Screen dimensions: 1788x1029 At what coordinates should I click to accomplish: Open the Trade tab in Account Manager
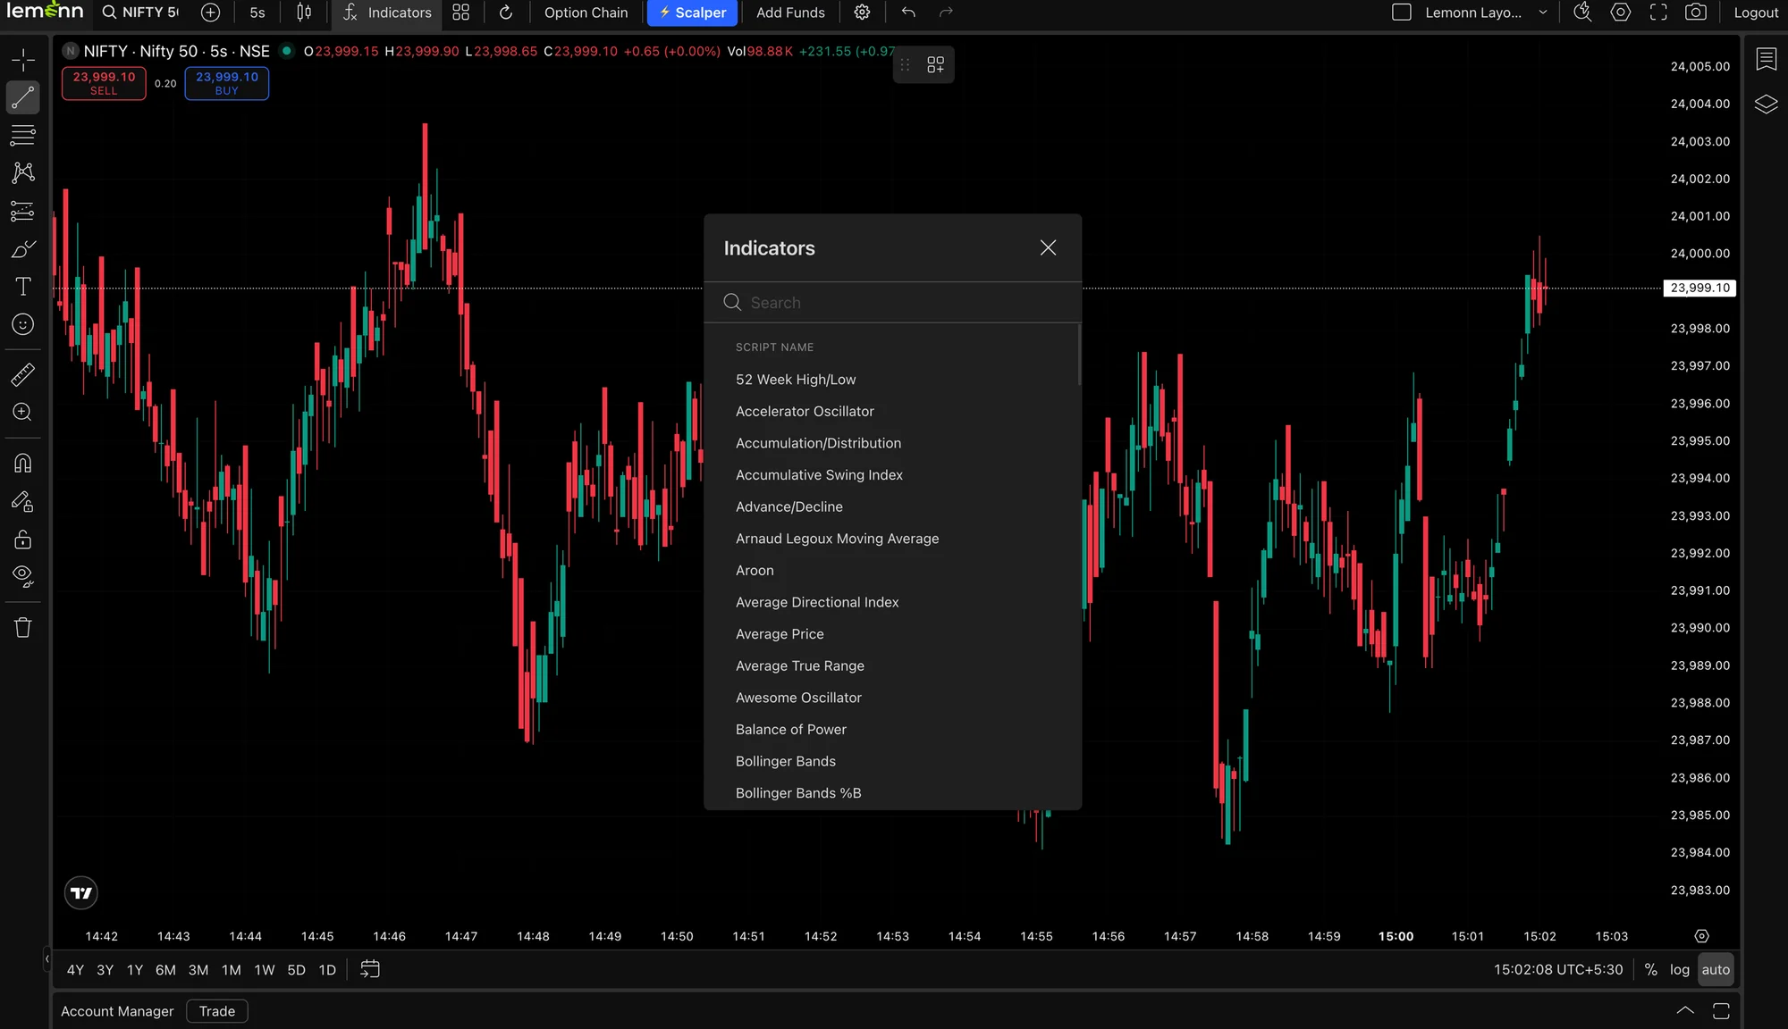pyautogui.click(x=217, y=1011)
